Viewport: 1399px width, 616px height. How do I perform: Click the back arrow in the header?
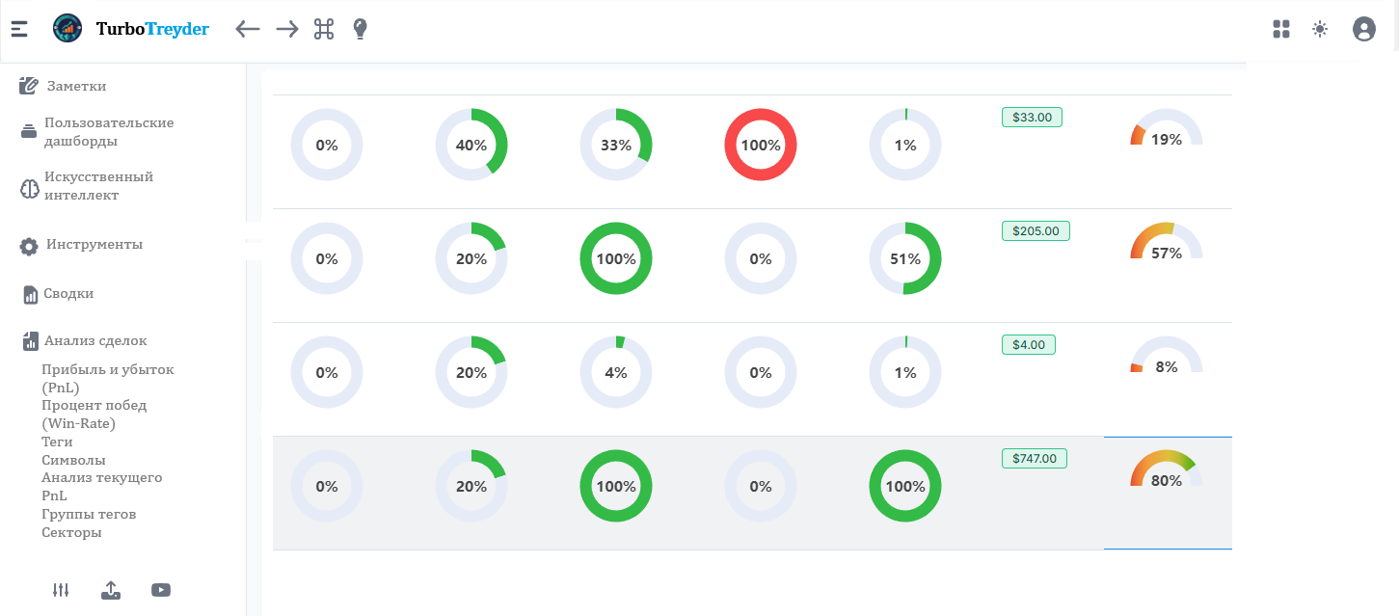point(248,29)
